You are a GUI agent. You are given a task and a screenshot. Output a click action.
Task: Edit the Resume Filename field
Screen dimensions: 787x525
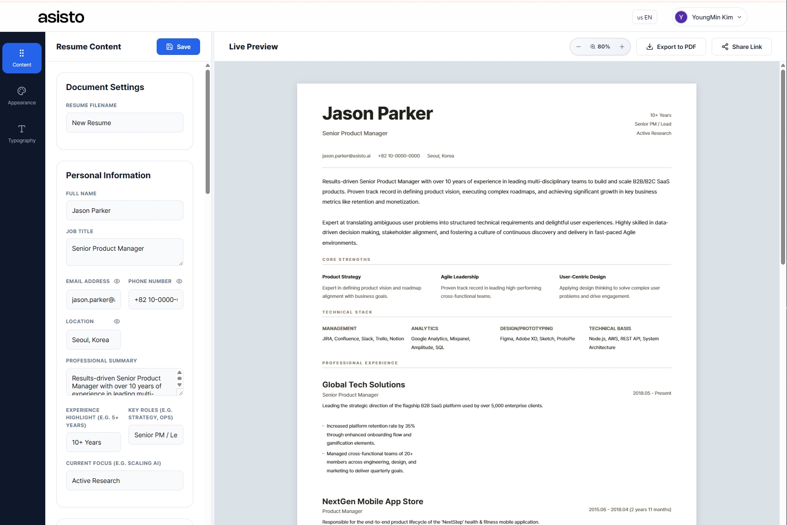tap(124, 122)
